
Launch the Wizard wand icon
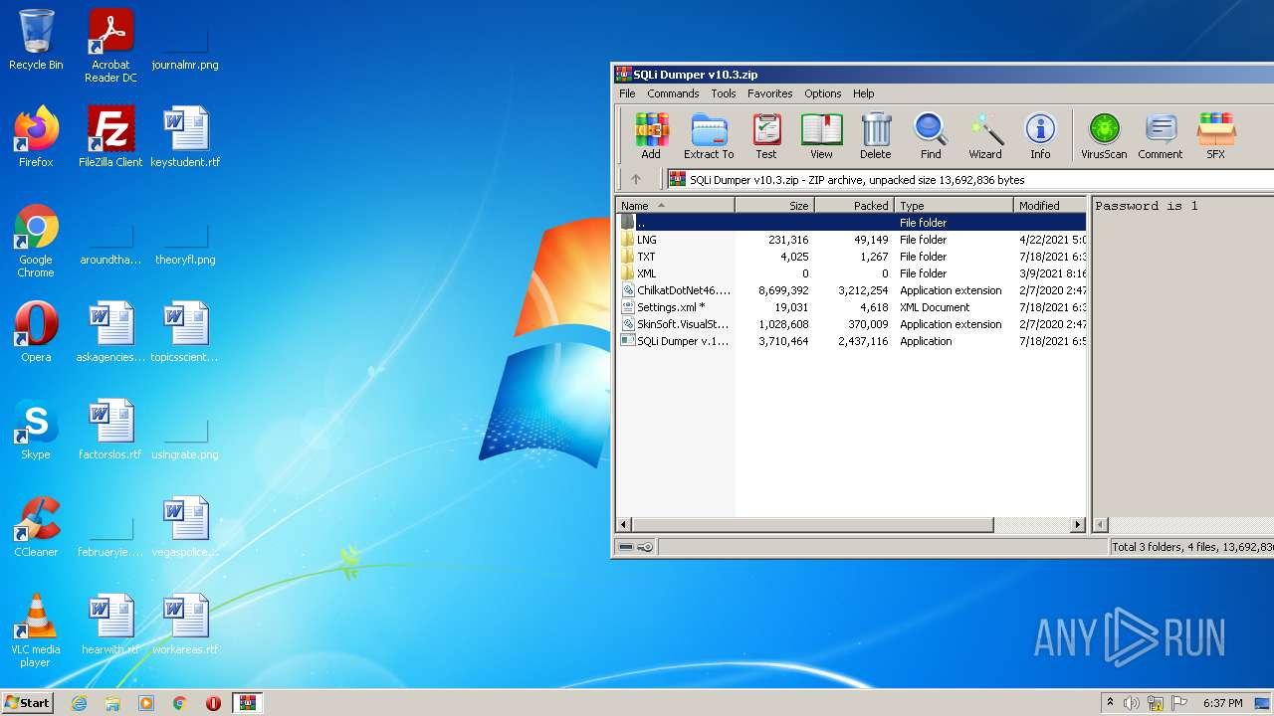(x=985, y=136)
